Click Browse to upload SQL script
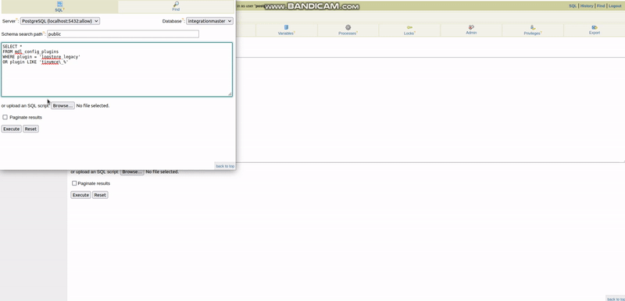Screen dimensions: 625x301 pyautogui.click(x=63, y=106)
